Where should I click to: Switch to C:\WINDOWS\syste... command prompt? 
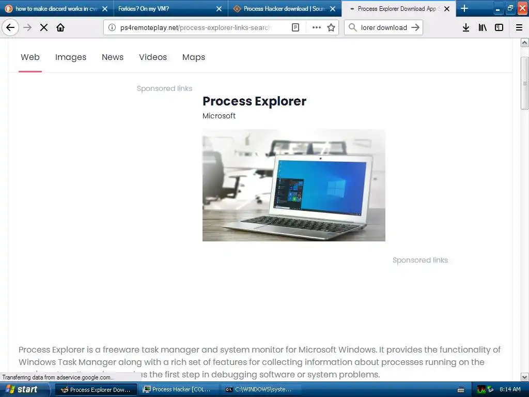tap(260, 390)
